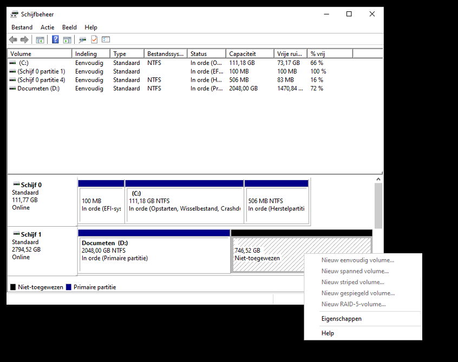458x362 pixels.
Task: Toggle the action pane toolbar icon
Action: tap(67, 40)
